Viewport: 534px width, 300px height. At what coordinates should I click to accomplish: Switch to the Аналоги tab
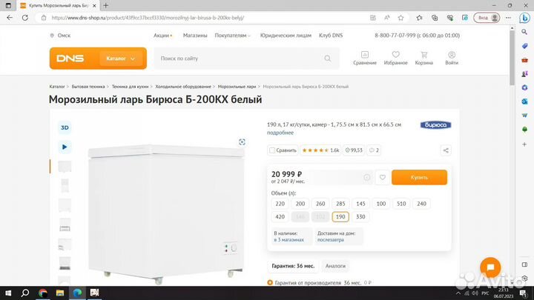pos(335,266)
